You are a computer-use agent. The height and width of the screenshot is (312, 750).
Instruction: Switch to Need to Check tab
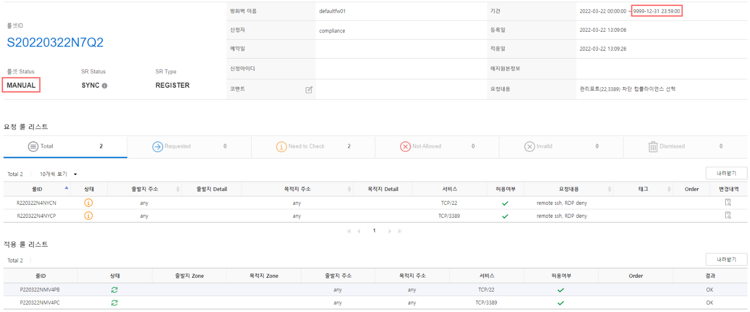tap(313, 147)
